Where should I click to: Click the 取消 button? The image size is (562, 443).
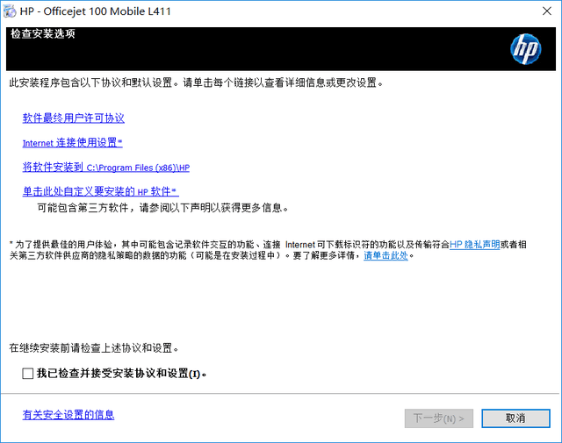click(515, 418)
